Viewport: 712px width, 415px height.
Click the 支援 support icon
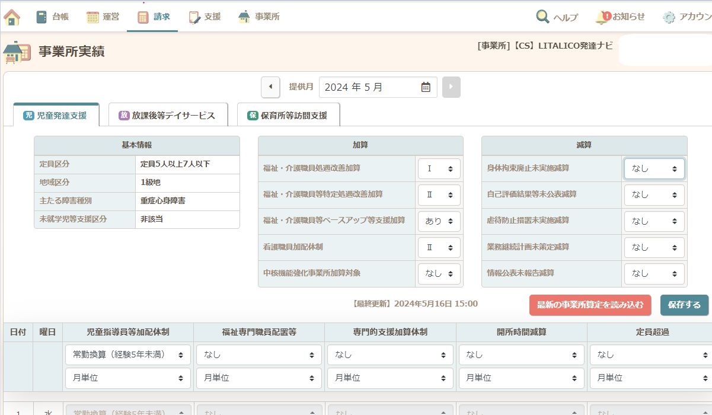(x=195, y=17)
